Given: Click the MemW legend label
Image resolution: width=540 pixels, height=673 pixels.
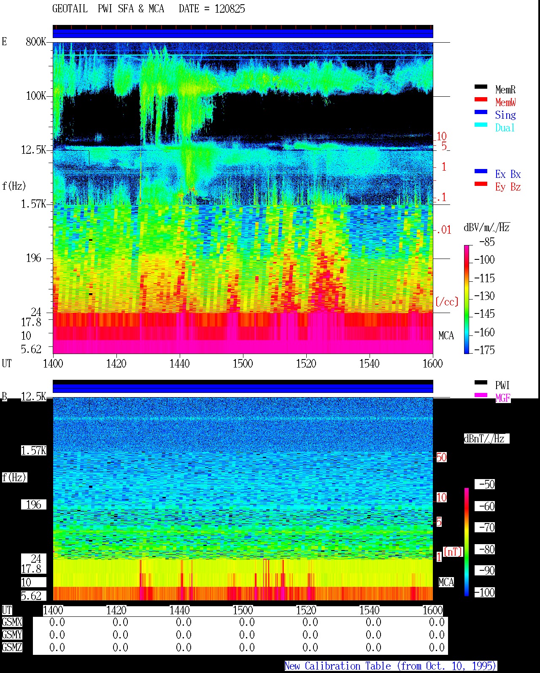Looking at the screenshot, I should click(505, 102).
